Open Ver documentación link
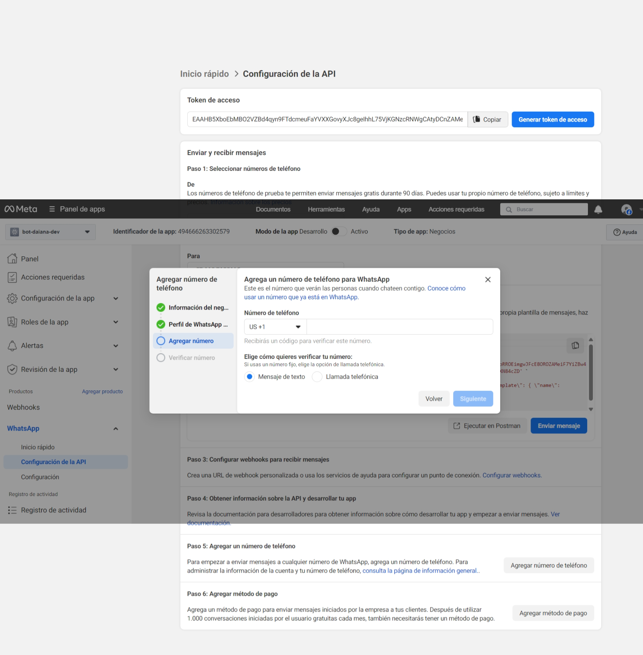Viewport: 643px width, 655px height. pyautogui.click(x=373, y=519)
